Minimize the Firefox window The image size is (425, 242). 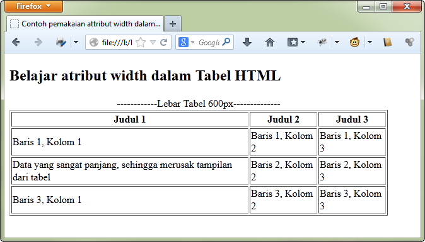click(366, 6)
